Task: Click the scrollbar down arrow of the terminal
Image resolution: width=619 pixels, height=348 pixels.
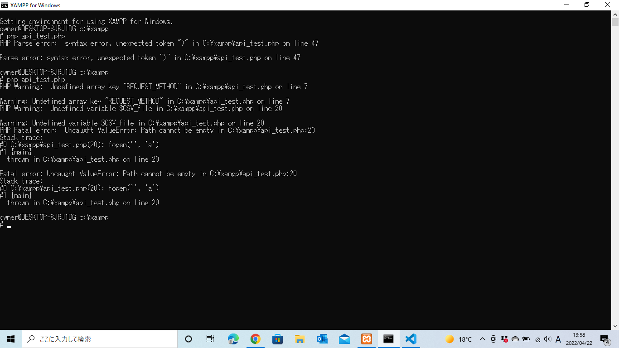Action: pos(615,326)
